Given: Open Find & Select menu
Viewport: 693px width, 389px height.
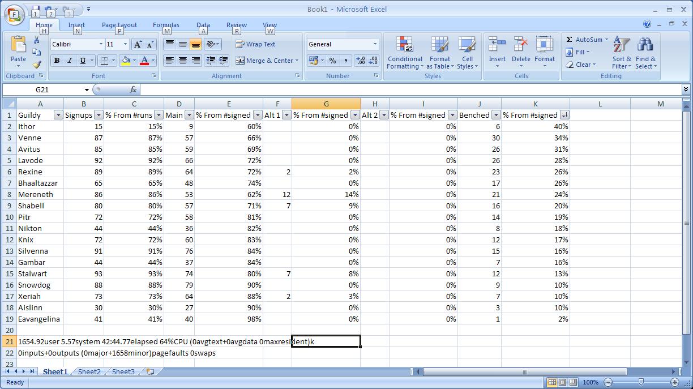Looking at the screenshot, I should (645, 53).
